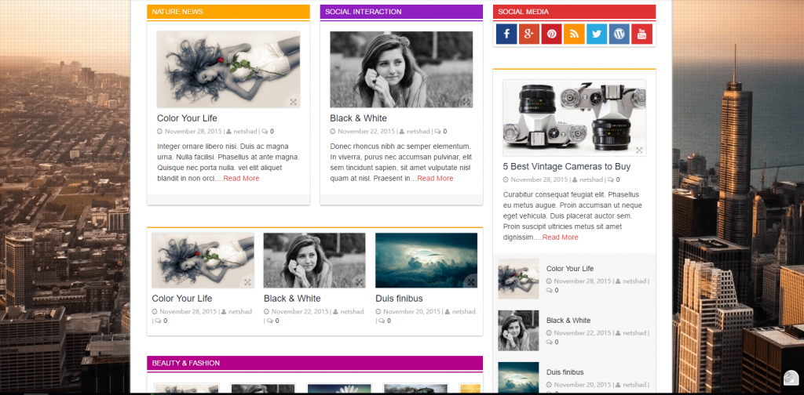Click the Pinterest social icon
The image size is (804, 395).
pyautogui.click(x=552, y=34)
